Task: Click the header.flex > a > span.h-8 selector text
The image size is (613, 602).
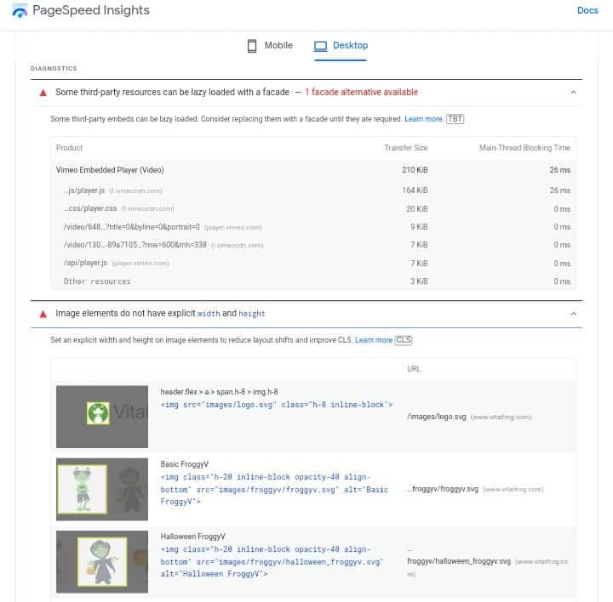Action: click(x=219, y=392)
